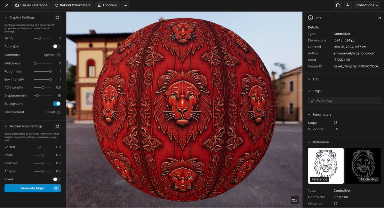Screen dimensions: 384x208
Task: Click the trash delete icon
Action: [x=338, y=5]
